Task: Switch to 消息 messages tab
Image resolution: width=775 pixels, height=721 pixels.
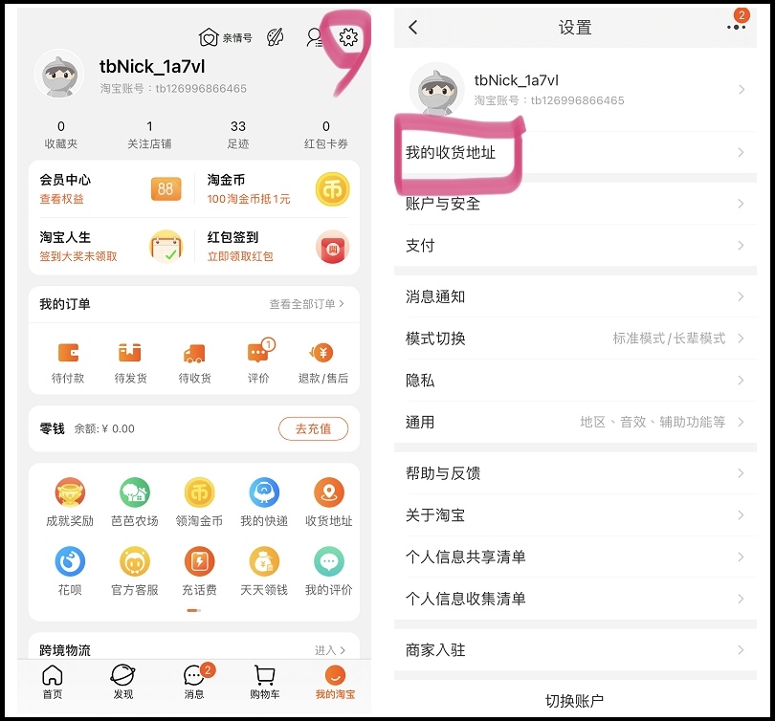Action: click(x=194, y=683)
